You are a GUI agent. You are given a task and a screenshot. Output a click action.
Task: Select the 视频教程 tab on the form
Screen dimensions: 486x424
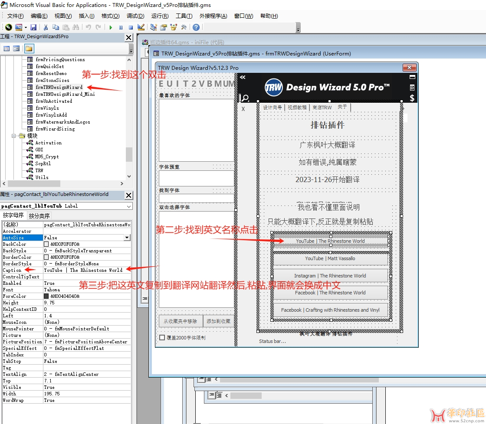[x=297, y=107]
